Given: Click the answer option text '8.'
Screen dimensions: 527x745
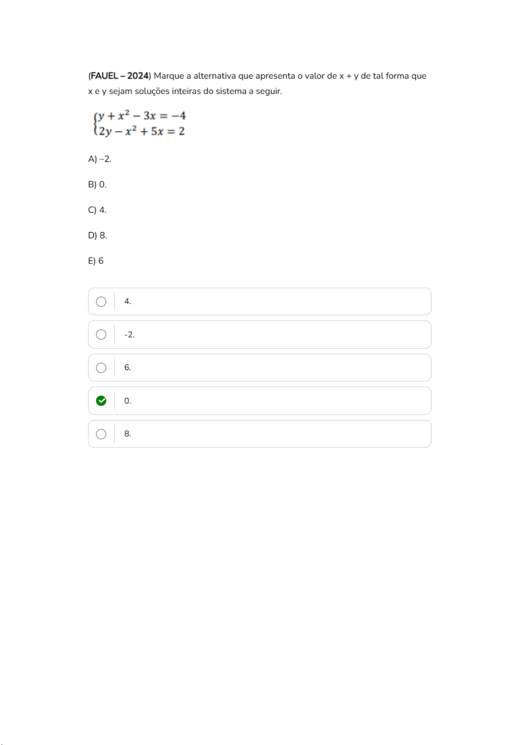Looking at the screenshot, I should (x=127, y=434).
